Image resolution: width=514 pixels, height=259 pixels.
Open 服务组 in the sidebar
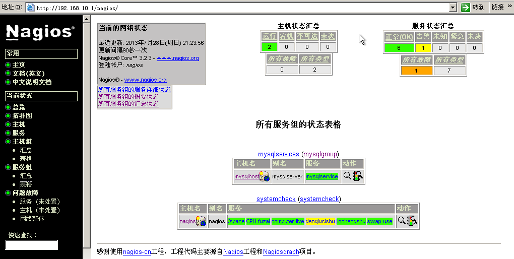coord(22,167)
